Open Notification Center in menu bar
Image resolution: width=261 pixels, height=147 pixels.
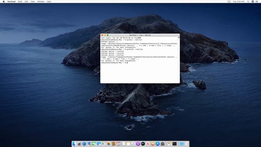pos(257,2)
